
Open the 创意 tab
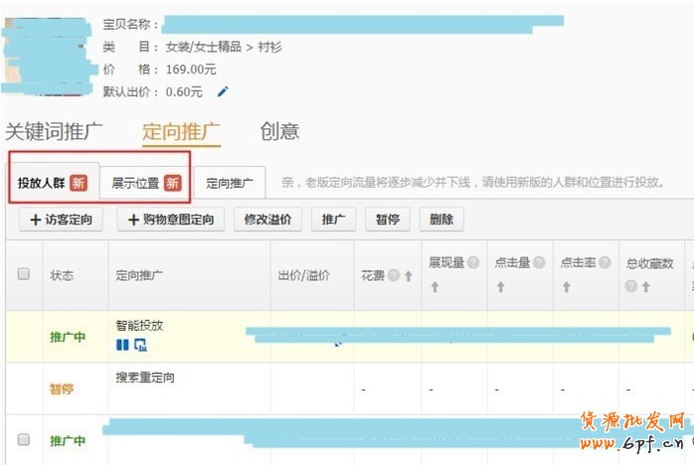(x=279, y=131)
